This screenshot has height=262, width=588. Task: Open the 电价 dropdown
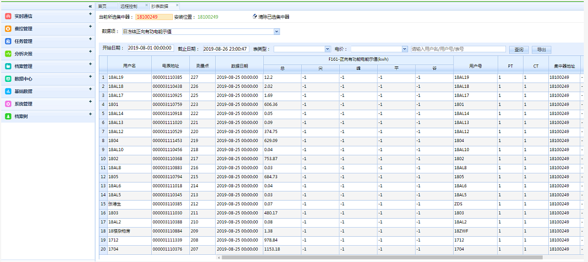(379, 49)
